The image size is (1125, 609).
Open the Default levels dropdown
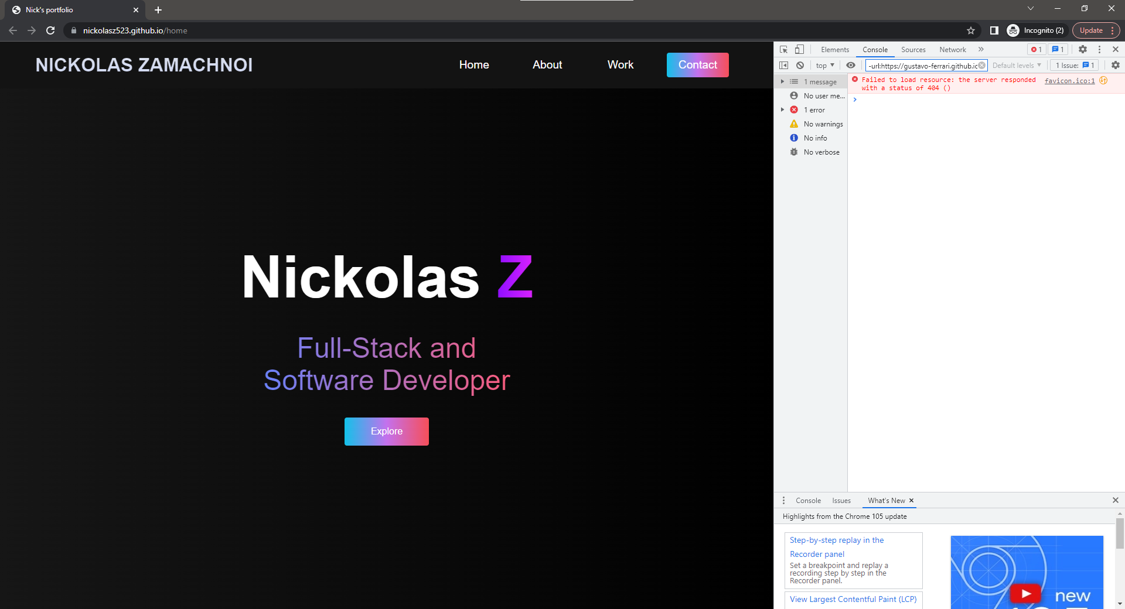point(1015,65)
